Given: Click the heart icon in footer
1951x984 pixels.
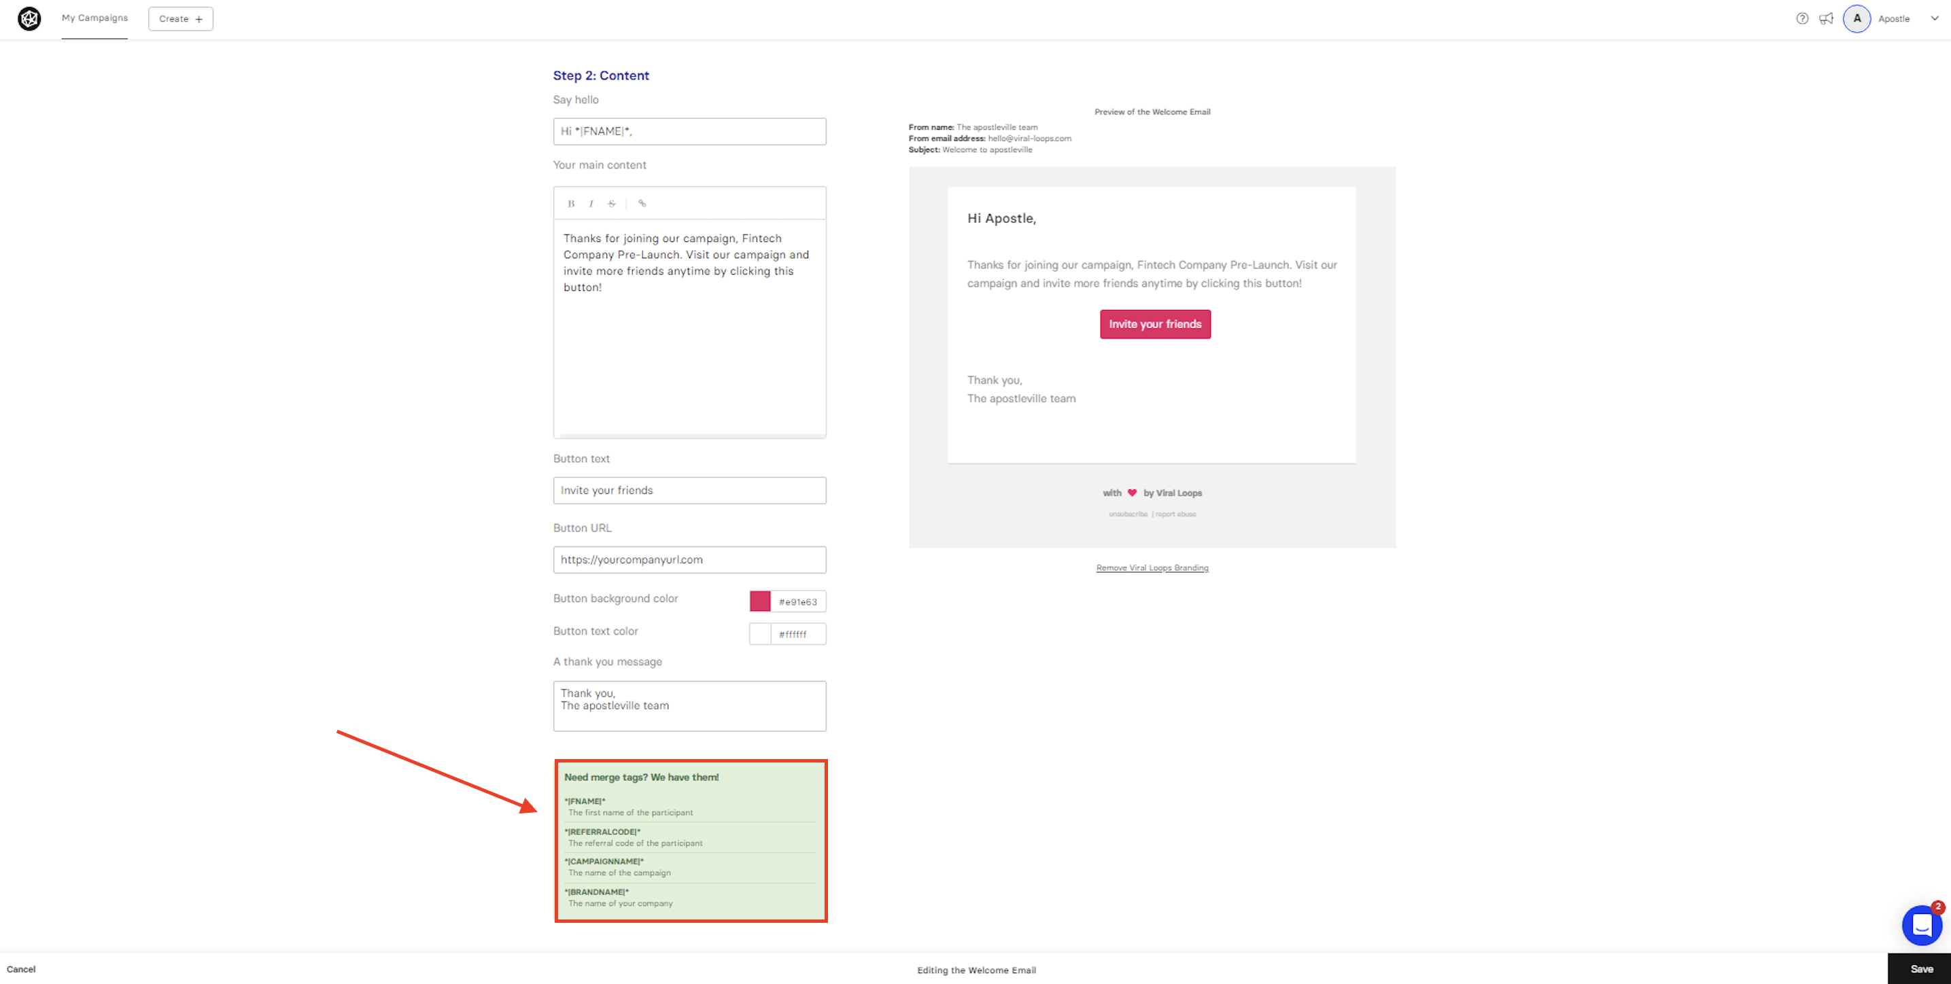Looking at the screenshot, I should [1132, 493].
